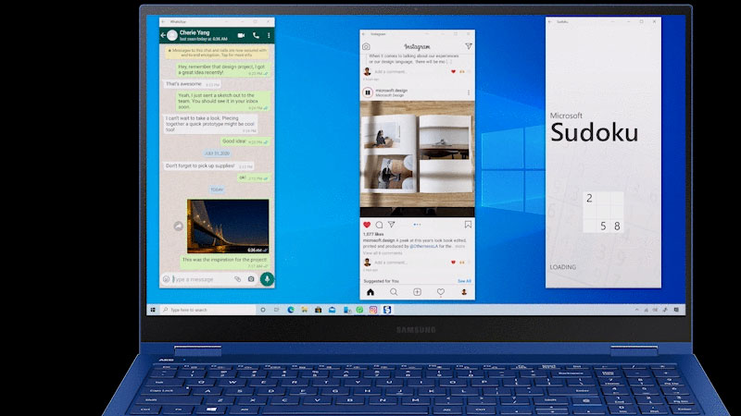Open the Instagram camera icon

point(366,47)
